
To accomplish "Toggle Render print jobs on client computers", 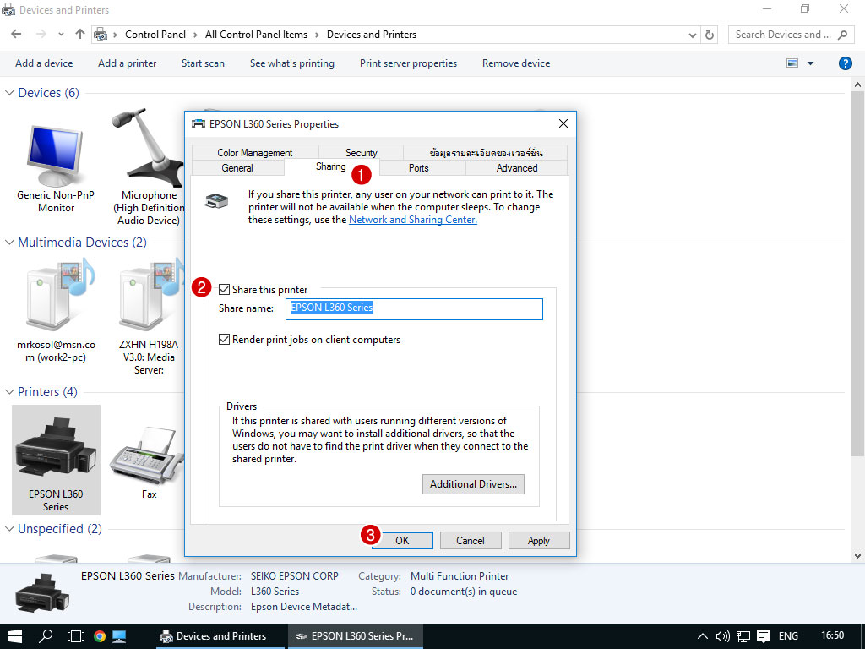I will (x=225, y=340).
